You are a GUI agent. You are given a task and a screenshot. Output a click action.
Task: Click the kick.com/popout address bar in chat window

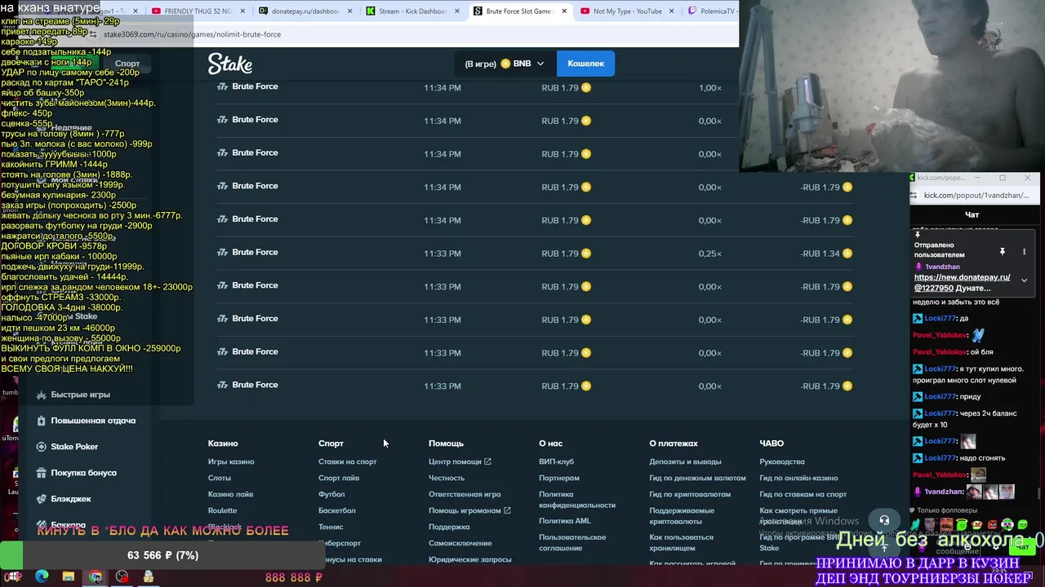(x=976, y=196)
